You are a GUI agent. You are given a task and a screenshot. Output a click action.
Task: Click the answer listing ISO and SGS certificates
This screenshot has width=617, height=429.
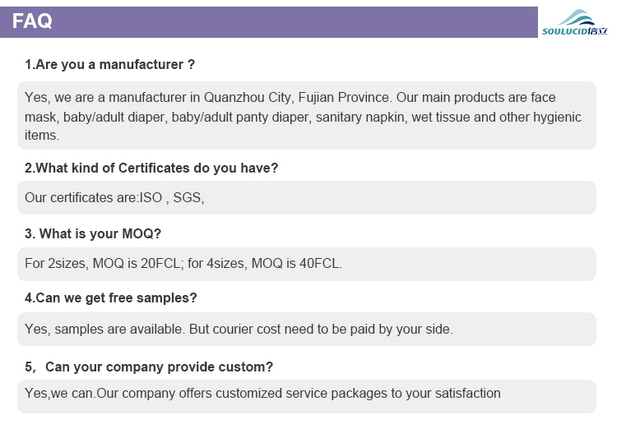307,198
